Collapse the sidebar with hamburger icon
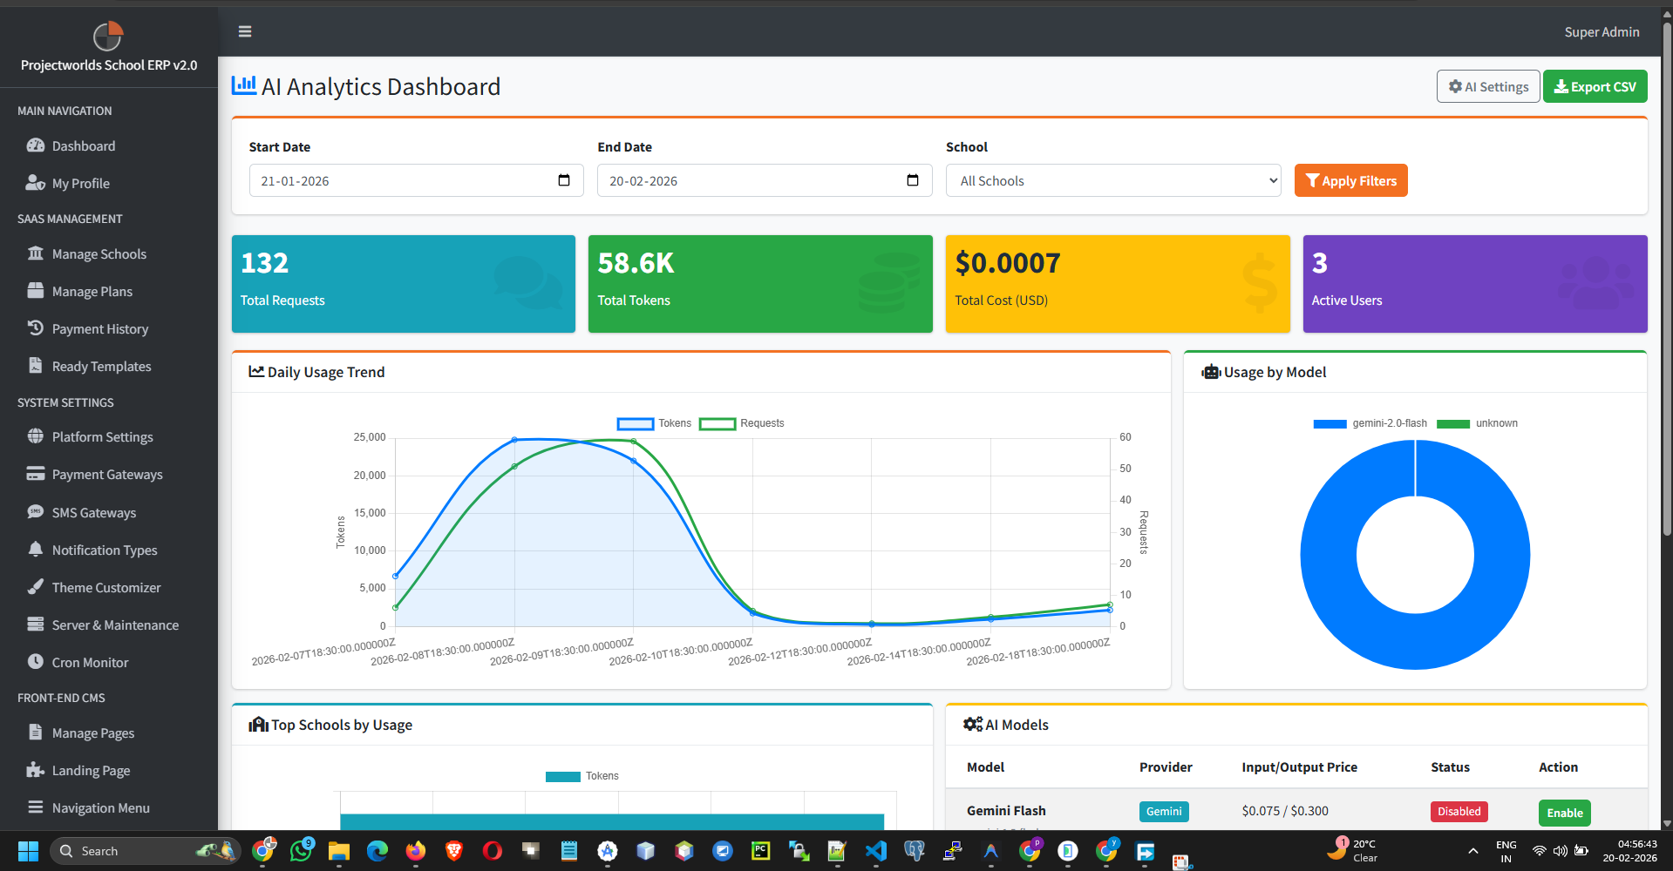The width and height of the screenshot is (1673, 871). point(244,31)
